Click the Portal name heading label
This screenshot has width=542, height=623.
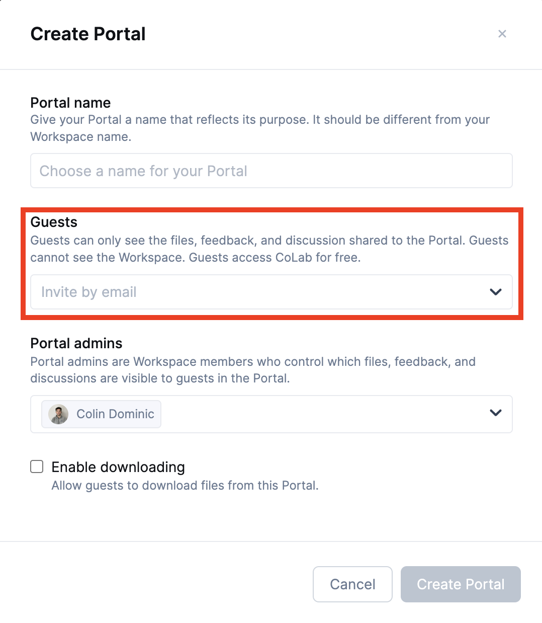pyautogui.click(x=70, y=103)
